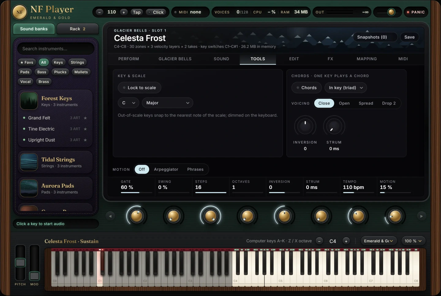Click the Panic button
Image resolution: width=441 pixels, height=296 pixels.
(416, 12)
